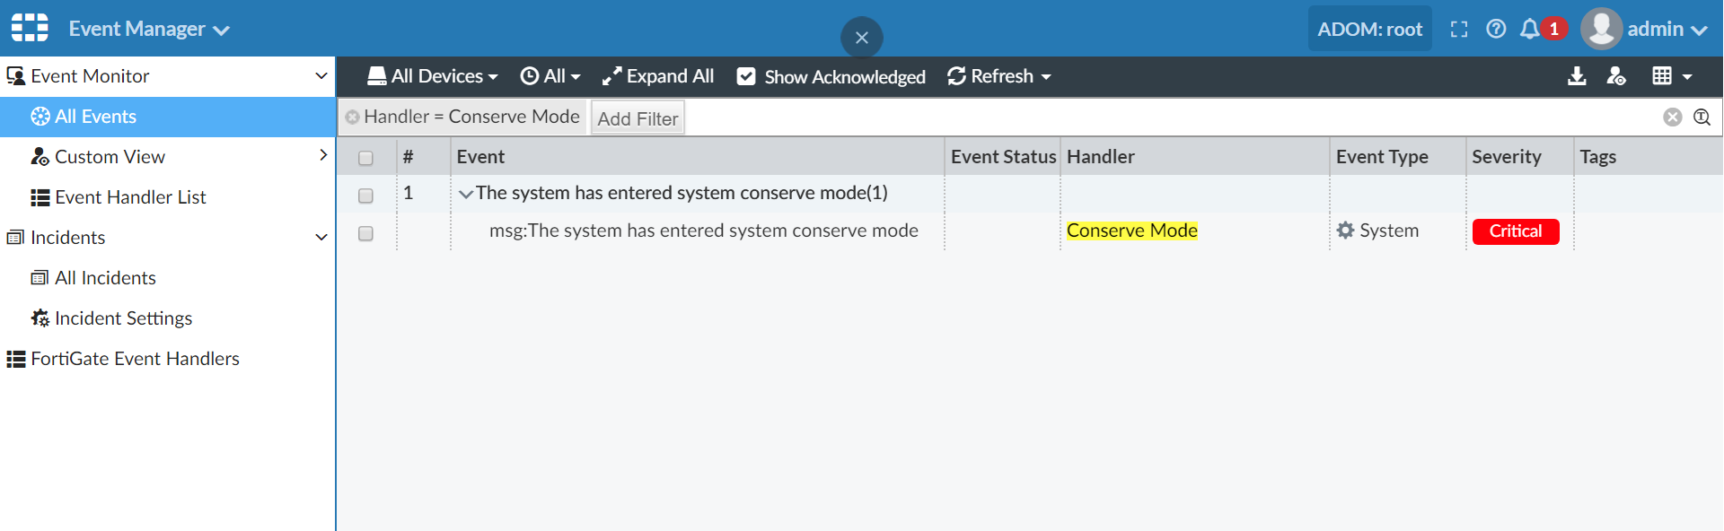1724x531 pixels.
Task: Open the All Devices dropdown
Action: click(432, 76)
